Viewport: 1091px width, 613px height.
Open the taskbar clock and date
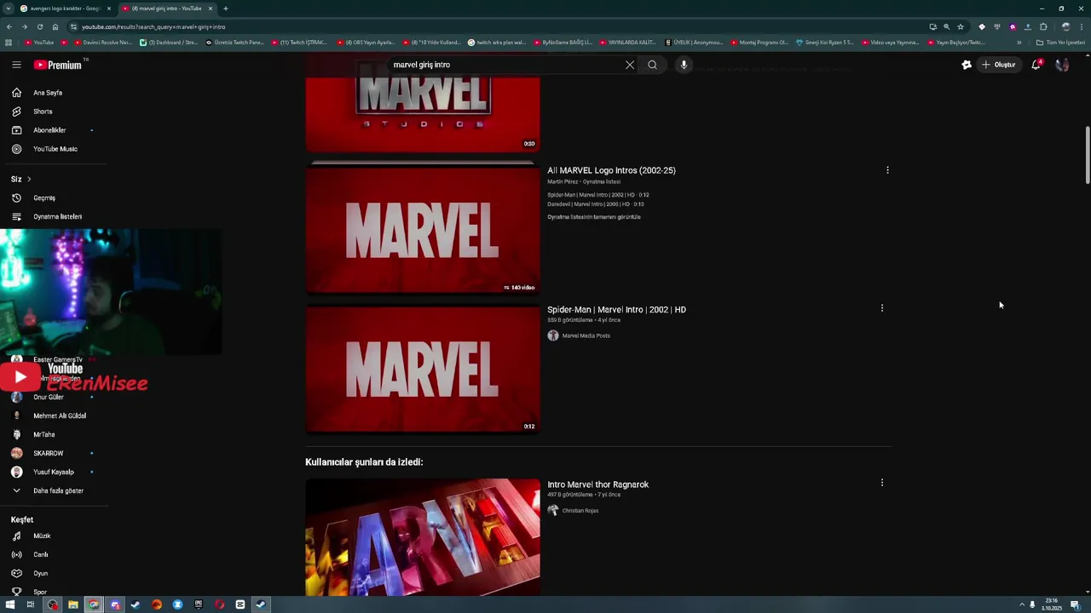[1053, 604]
